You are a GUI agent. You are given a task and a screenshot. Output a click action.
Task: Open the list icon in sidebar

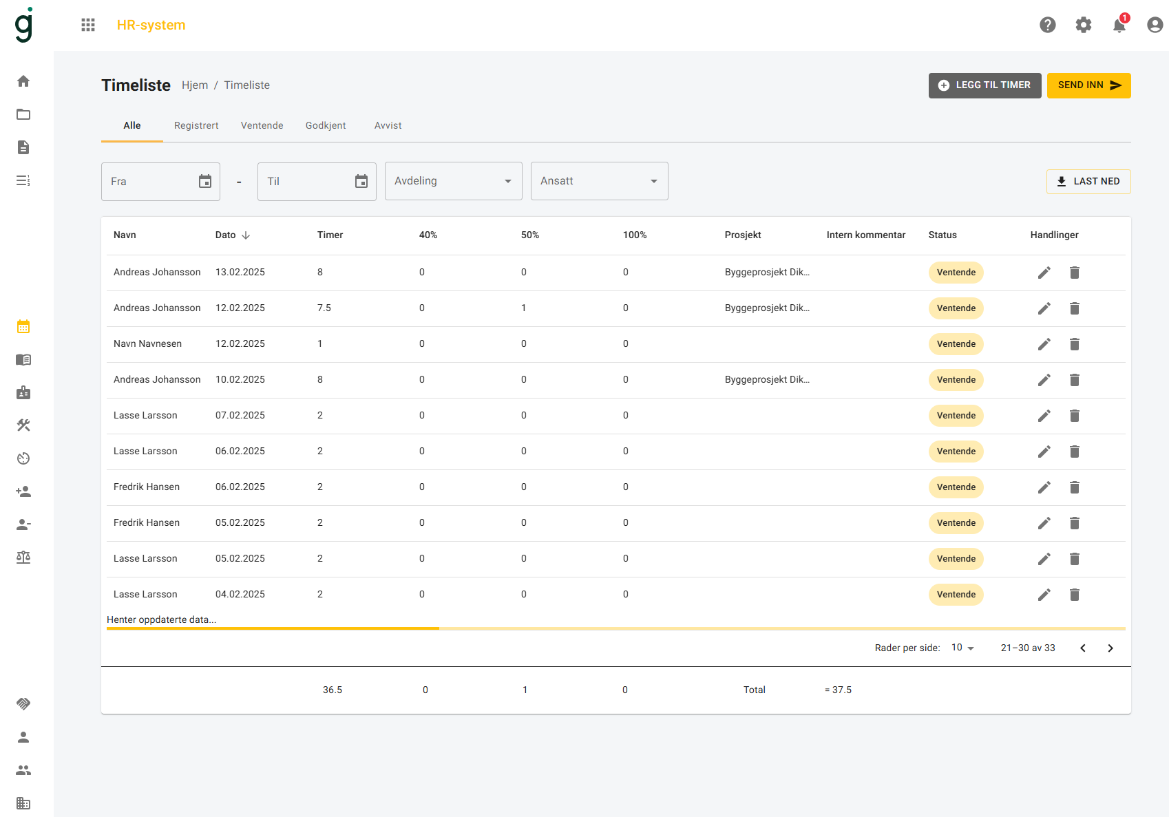pyautogui.click(x=23, y=180)
